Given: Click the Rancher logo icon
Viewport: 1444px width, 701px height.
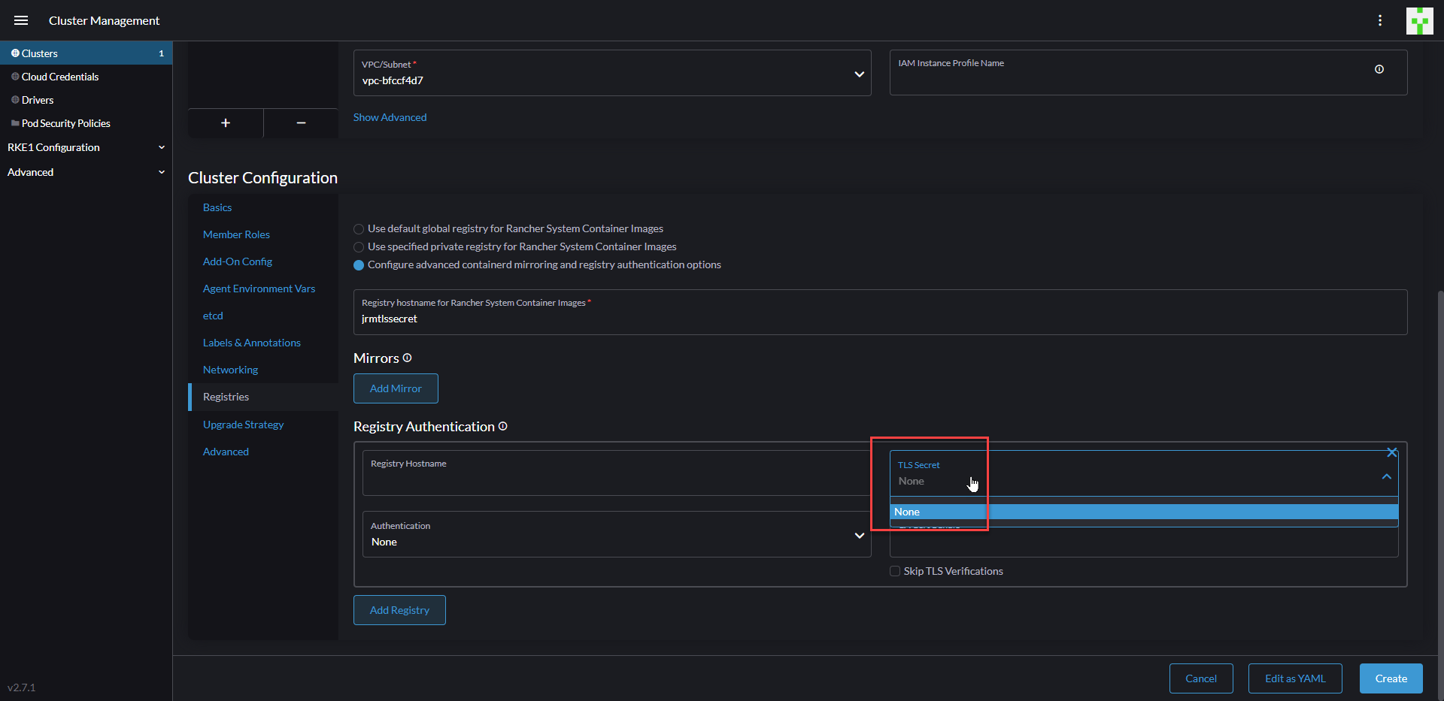Looking at the screenshot, I should coord(1420,20).
